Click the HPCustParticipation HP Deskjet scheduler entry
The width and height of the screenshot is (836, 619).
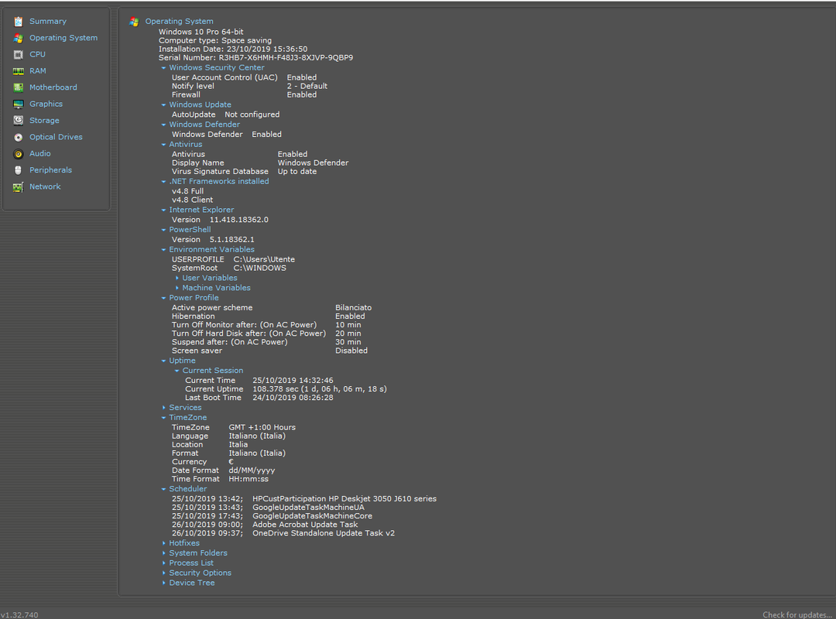click(x=304, y=499)
